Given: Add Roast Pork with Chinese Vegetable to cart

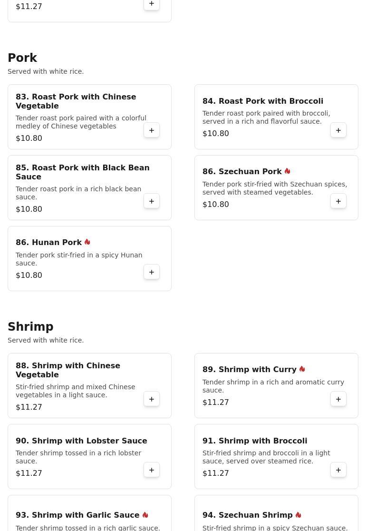Looking at the screenshot, I should click(x=152, y=130).
